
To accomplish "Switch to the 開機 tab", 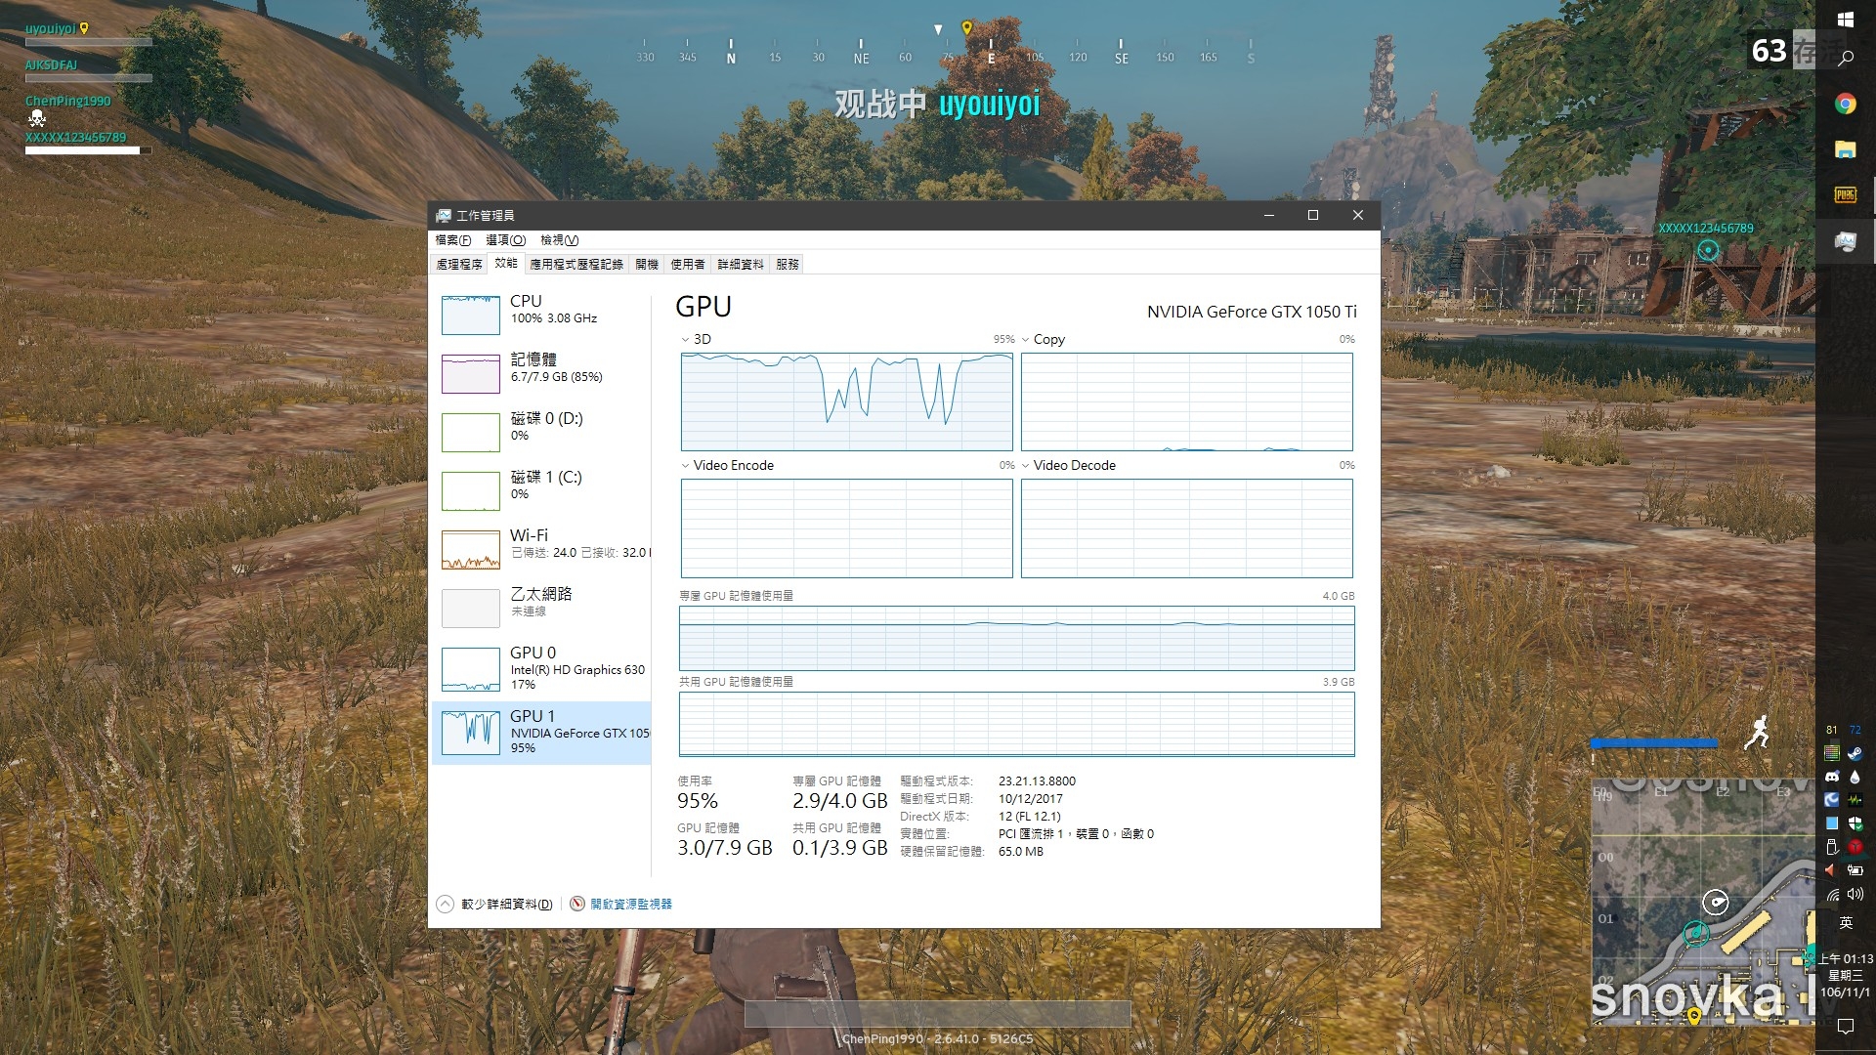I will (x=647, y=264).
